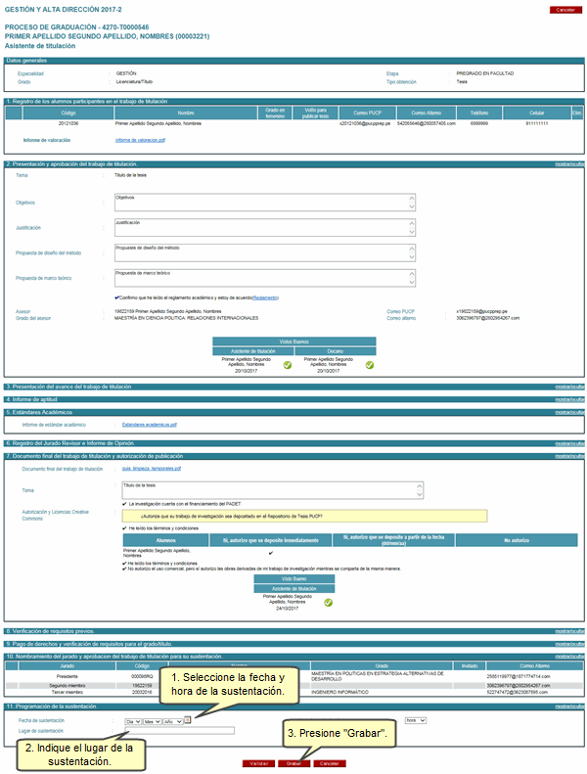This screenshot has width=587, height=774.
Task: Click scroll-up arrow in Propuesta de diseño del método box
Action: click(412, 249)
